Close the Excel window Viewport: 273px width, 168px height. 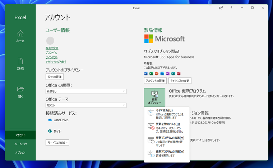pyautogui.click(x=263, y=8)
